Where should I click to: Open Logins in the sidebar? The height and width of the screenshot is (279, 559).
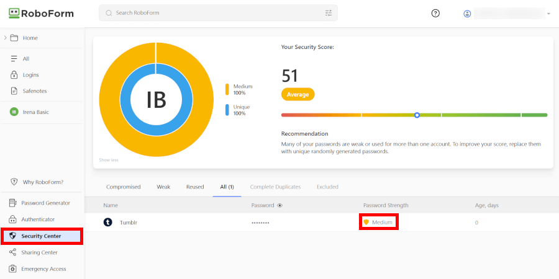pyautogui.click(x=30, y=75)
